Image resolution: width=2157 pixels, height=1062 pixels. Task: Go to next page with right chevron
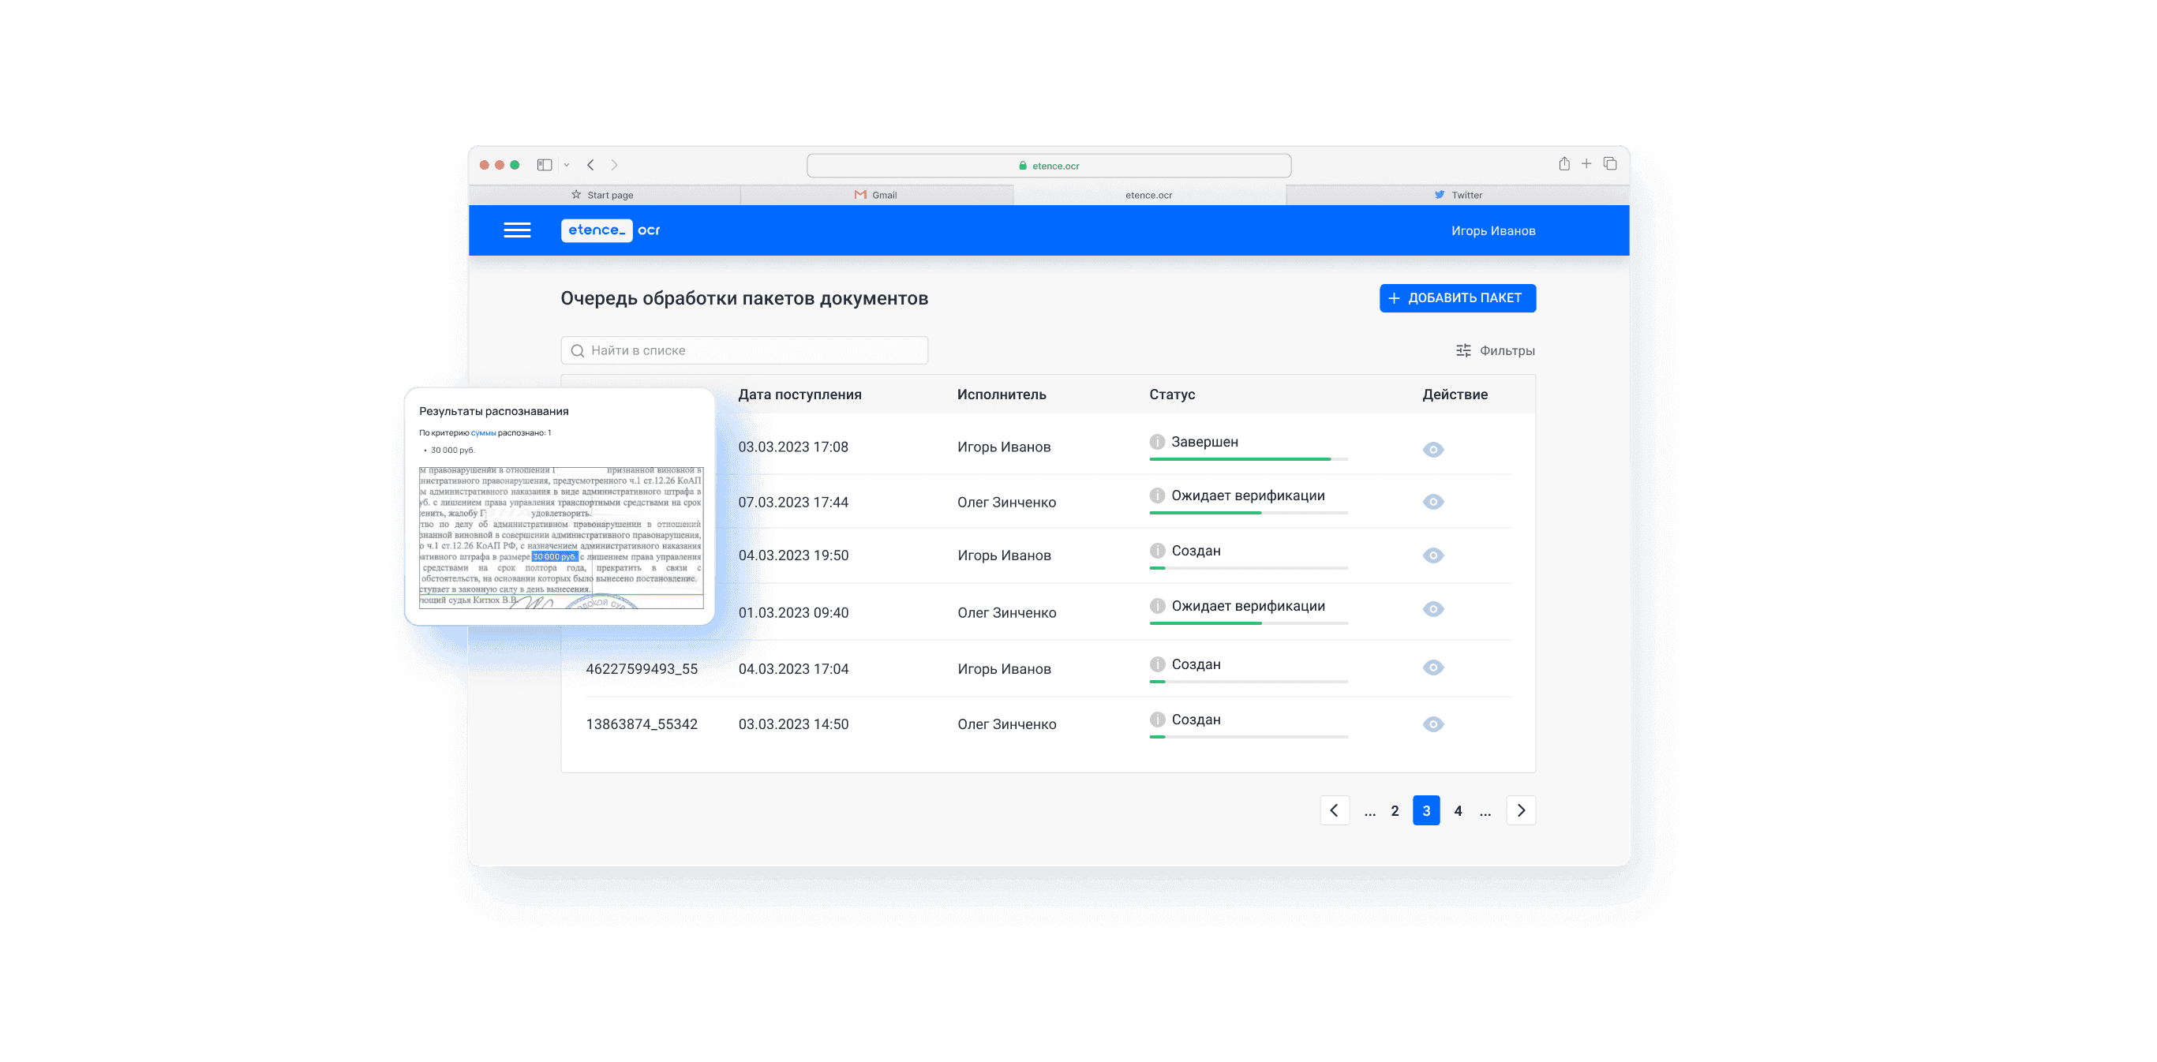coord(1521,810)
